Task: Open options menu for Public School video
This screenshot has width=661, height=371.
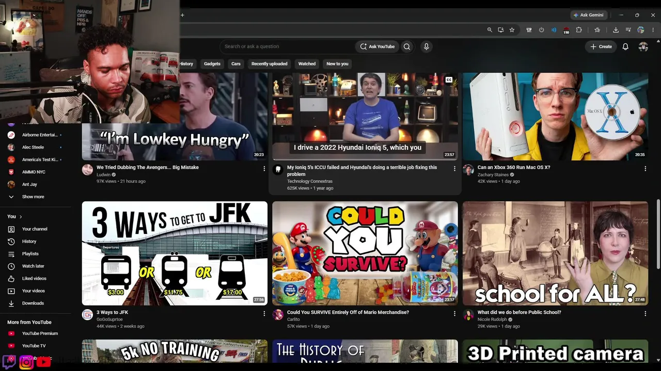Action: (x=645, y=313)
